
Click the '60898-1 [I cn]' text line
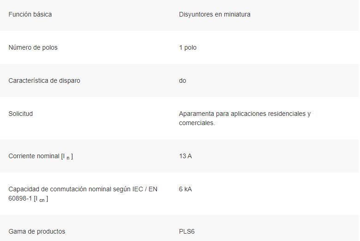pos(28,199)
